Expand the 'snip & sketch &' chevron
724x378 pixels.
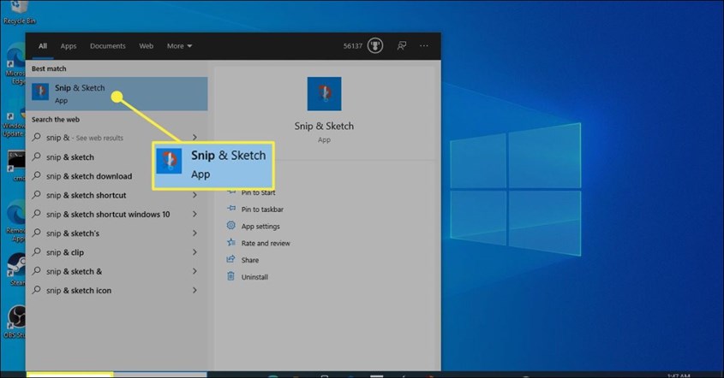tap(194, 271)
